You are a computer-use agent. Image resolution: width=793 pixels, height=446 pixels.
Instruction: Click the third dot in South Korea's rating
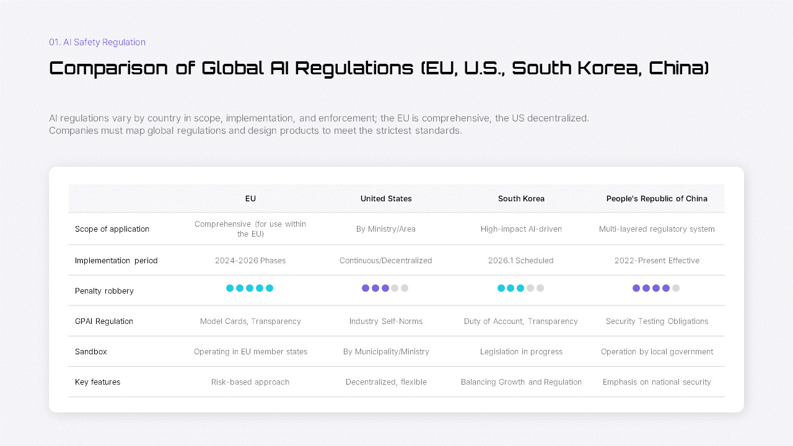(521, 288)
